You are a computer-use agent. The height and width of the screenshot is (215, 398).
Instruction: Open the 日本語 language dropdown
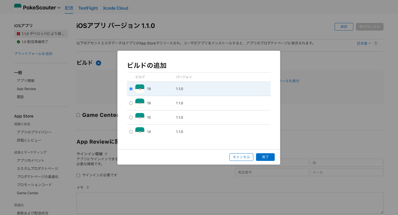[364, 43]
